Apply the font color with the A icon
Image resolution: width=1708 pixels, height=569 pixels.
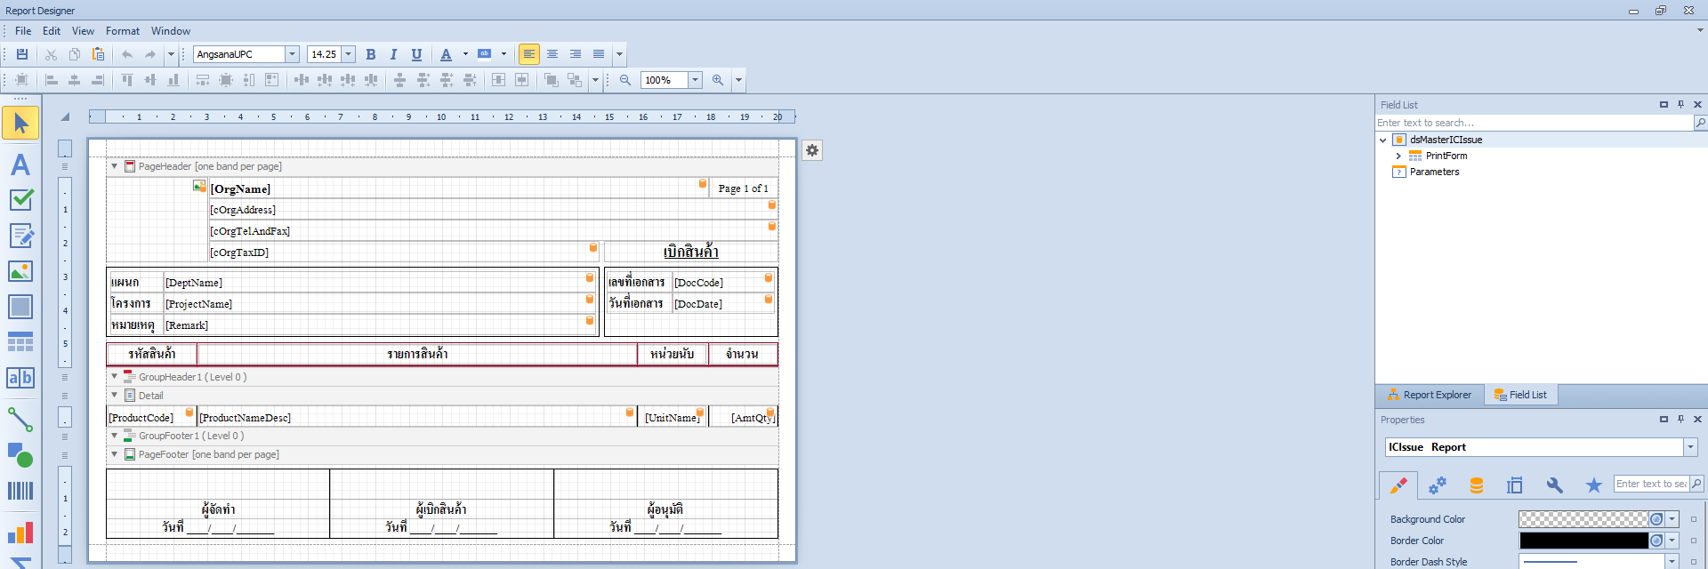447,54
